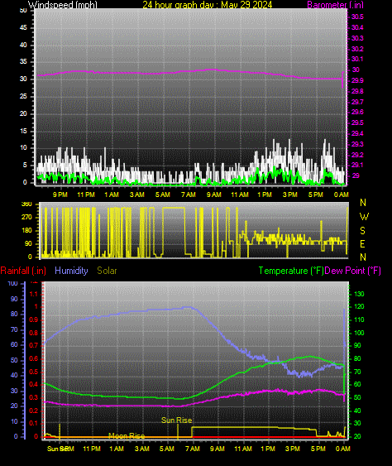392x466 pixels.
Task: Click the Barometer (in) axis label
Action: click(335, 4)
